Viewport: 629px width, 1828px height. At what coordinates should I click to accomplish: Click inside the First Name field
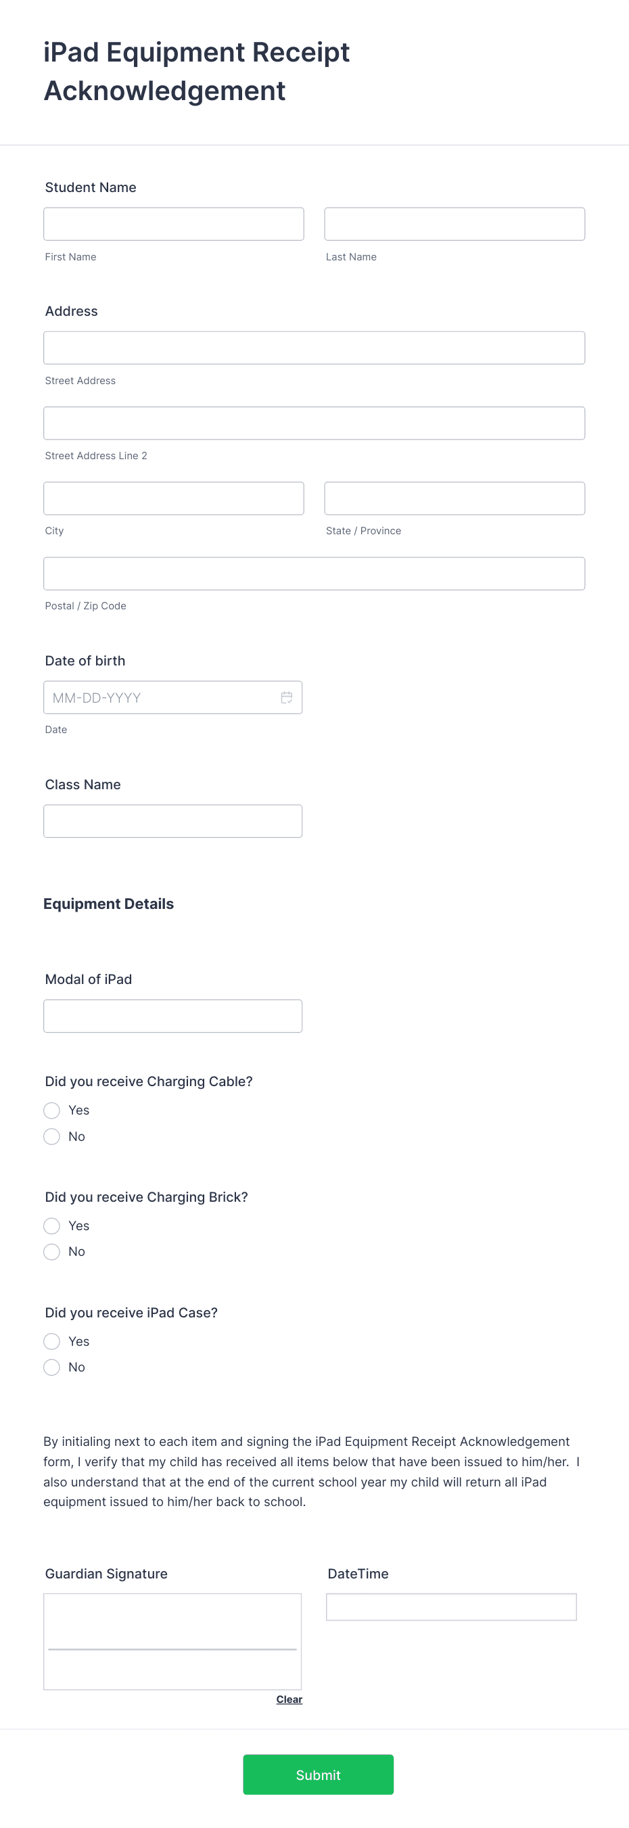(x=173, y=224)
